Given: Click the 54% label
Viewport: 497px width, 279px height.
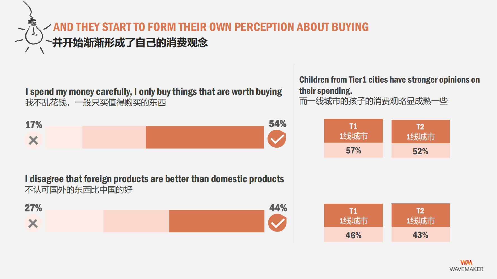Looking at the screenshot, I should 277,124.
